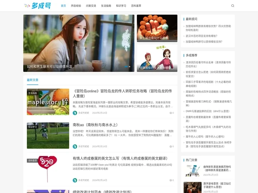Screen dimensions: 258x193
Task: Open the 520 heart article thumbnail
Action: (x=48, y=169)
